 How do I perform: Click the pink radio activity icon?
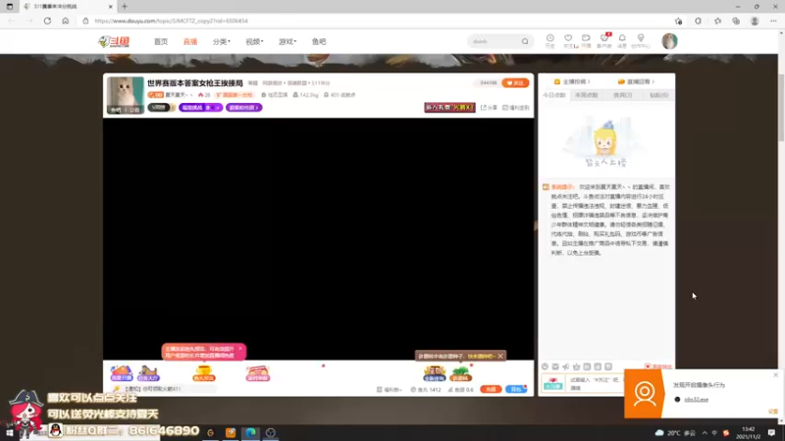point(258,373)
